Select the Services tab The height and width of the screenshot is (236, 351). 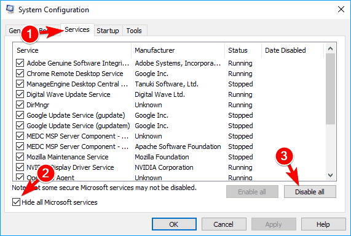coord(77,29)
